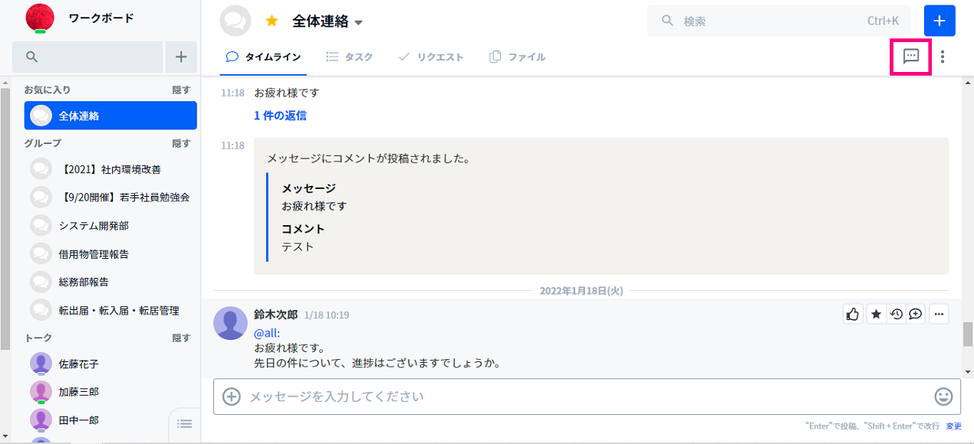Star the message from 鈴木次郎

876,314
